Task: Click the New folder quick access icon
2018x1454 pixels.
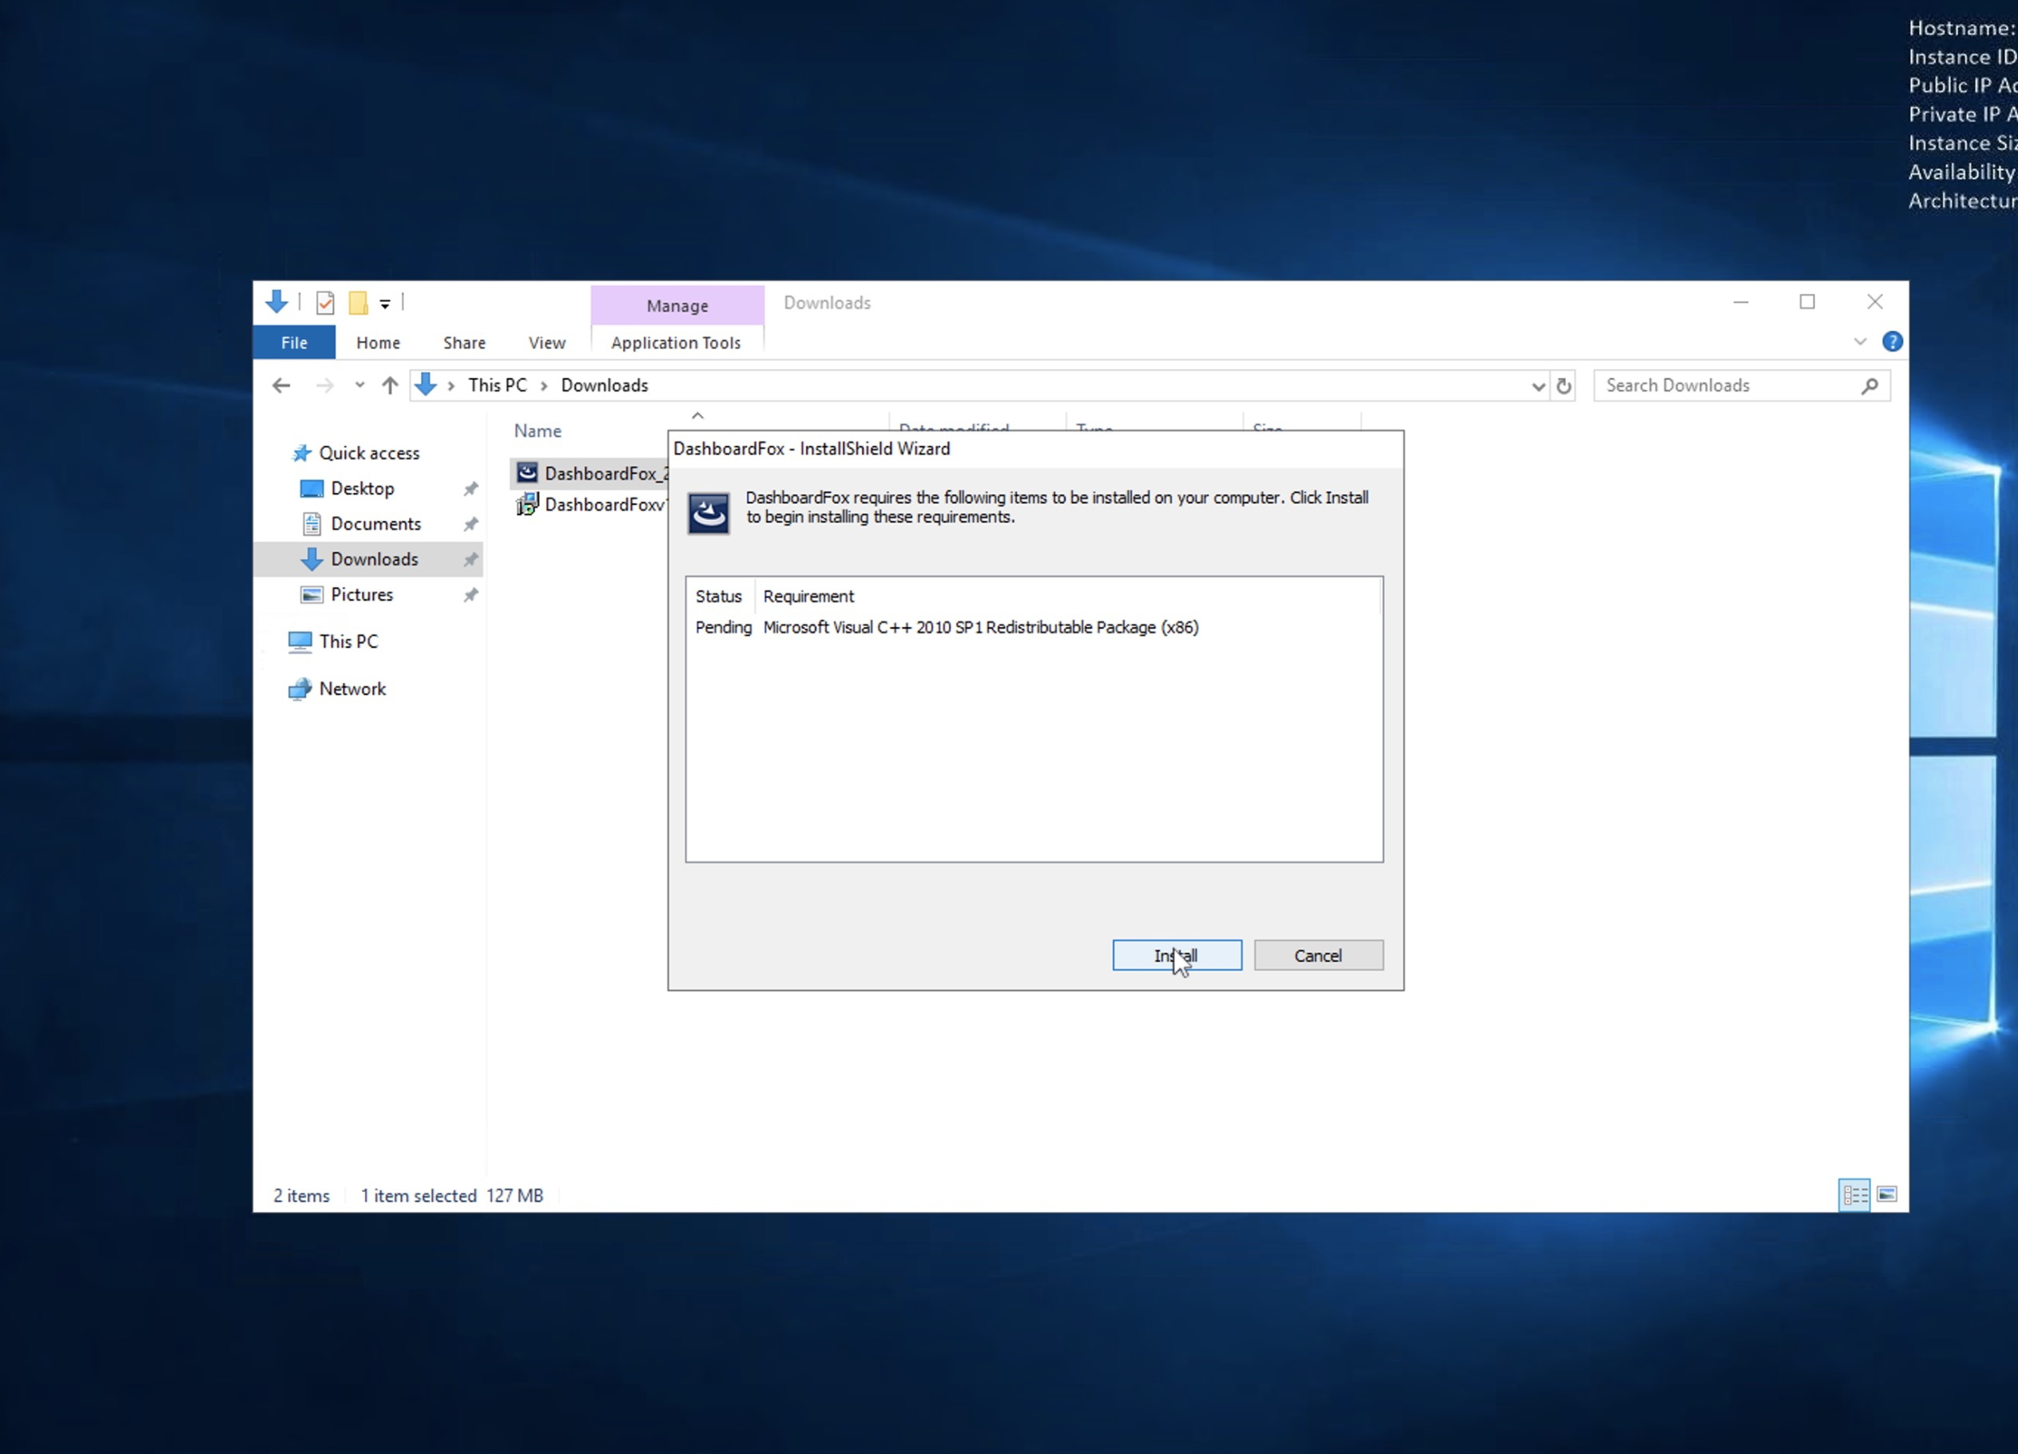Action: [x=359, y=304]
